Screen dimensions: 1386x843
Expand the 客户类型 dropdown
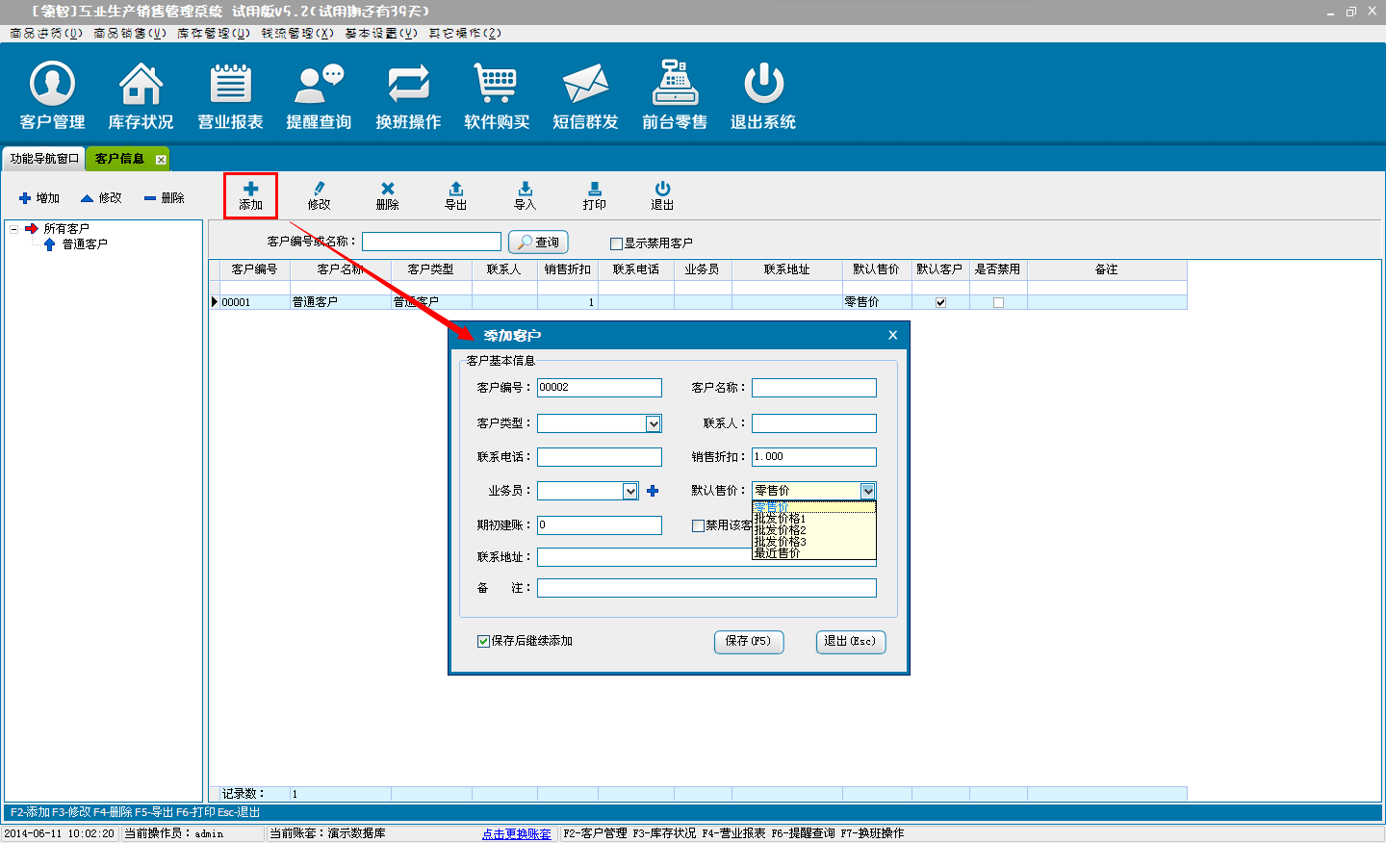coord(654,423)
